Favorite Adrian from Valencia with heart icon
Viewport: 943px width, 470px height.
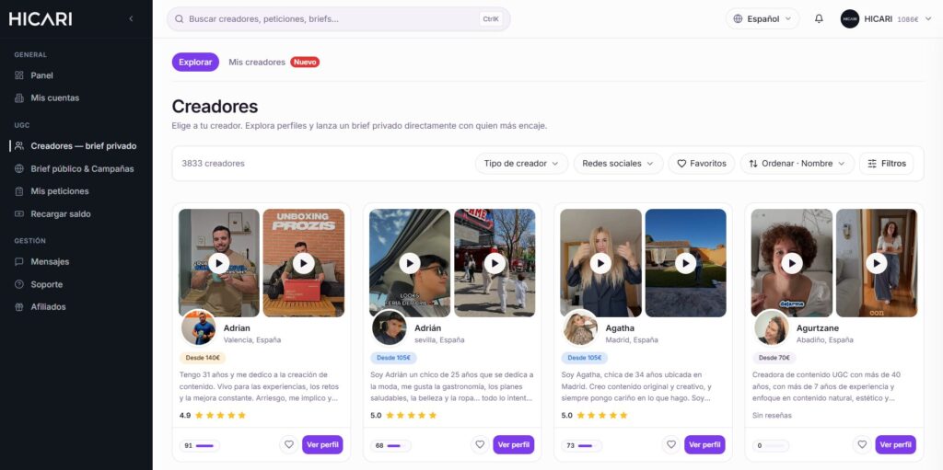coord(288,445)
